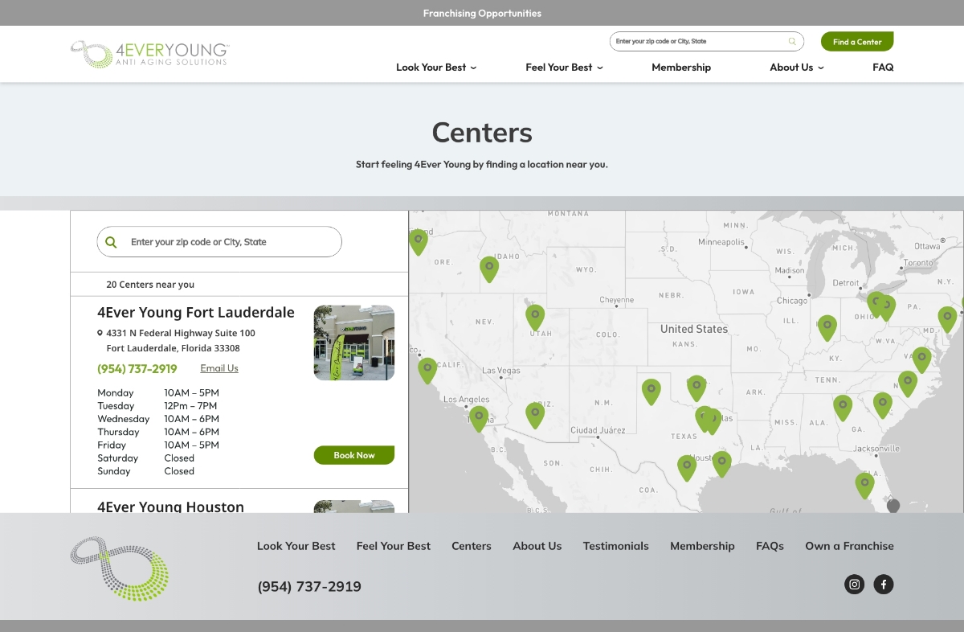The image size is (964, 632).
Task: Click Email Us for Fort Lauderdale
Action: (219, 368)
